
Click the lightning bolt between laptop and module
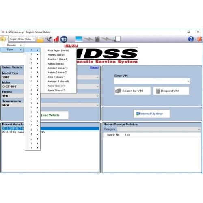click(x=89, y=39)
